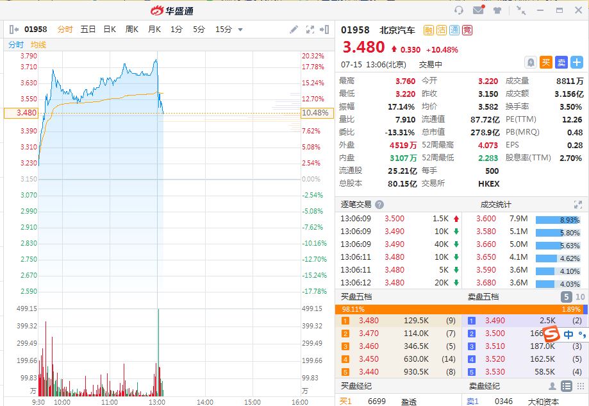589x406 pixels.
Task: Click the 5.80% volume bar at 3.580
Action: coord(558,233)
